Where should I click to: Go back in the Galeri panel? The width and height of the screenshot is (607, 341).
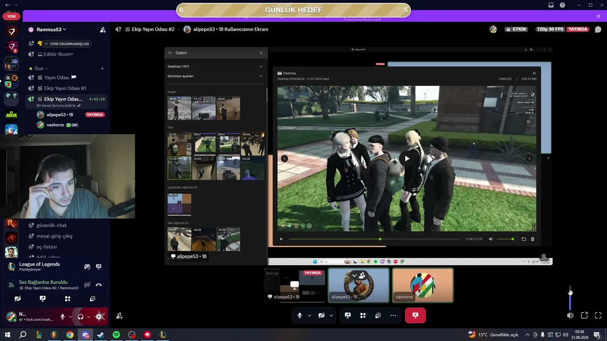pyautogui.click(x=170, y=53)
